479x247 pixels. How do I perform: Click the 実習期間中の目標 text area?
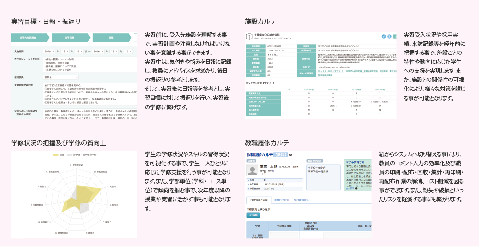click(90, 94)
